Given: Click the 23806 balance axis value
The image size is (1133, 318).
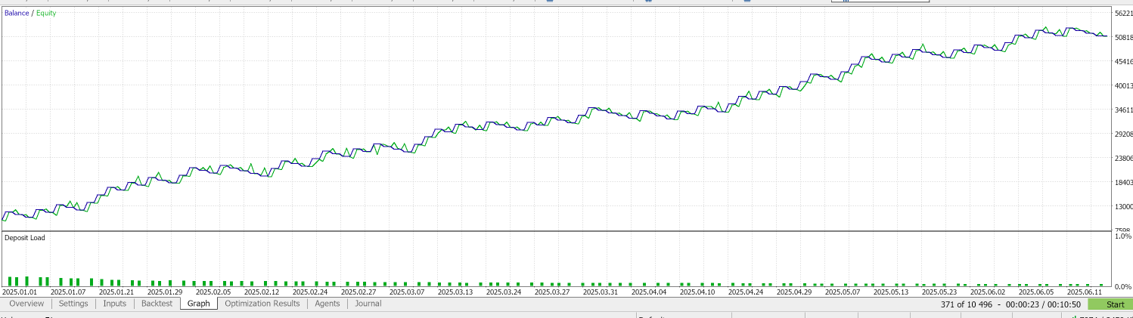Looking at the screenshot, I should point(1124,158).
